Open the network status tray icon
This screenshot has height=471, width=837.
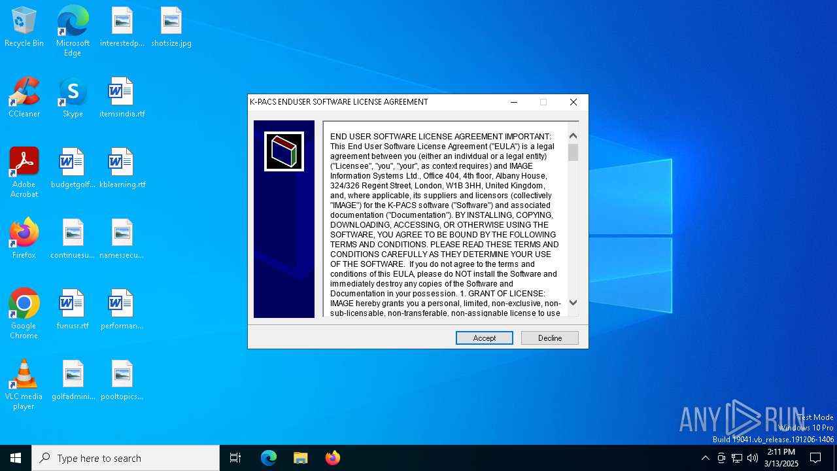point(737,458)
